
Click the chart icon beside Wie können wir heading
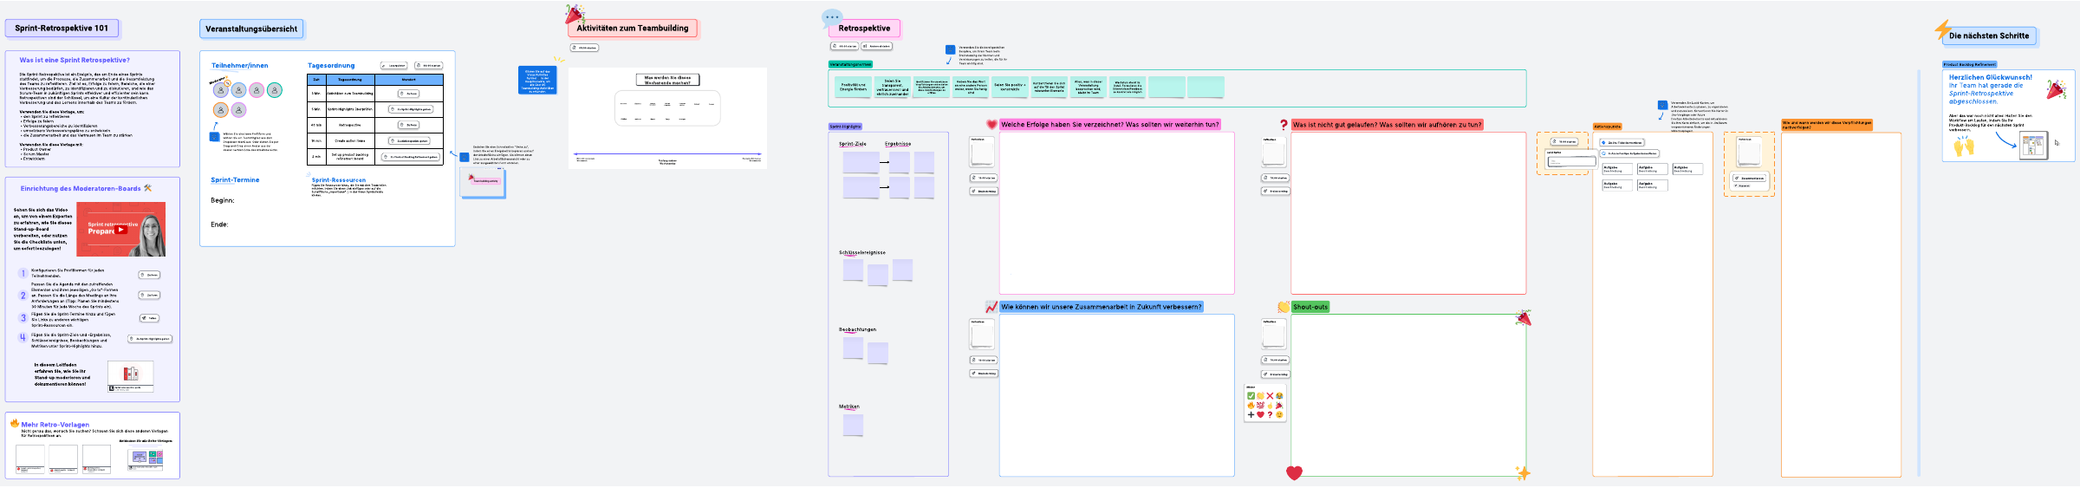[991, 307]
